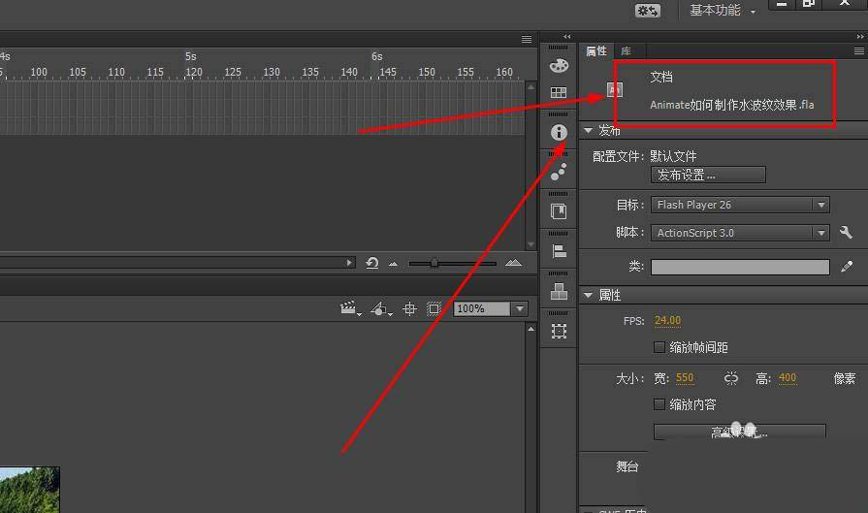Click the timeline vertical scroll down arrow

click(530, 244)
